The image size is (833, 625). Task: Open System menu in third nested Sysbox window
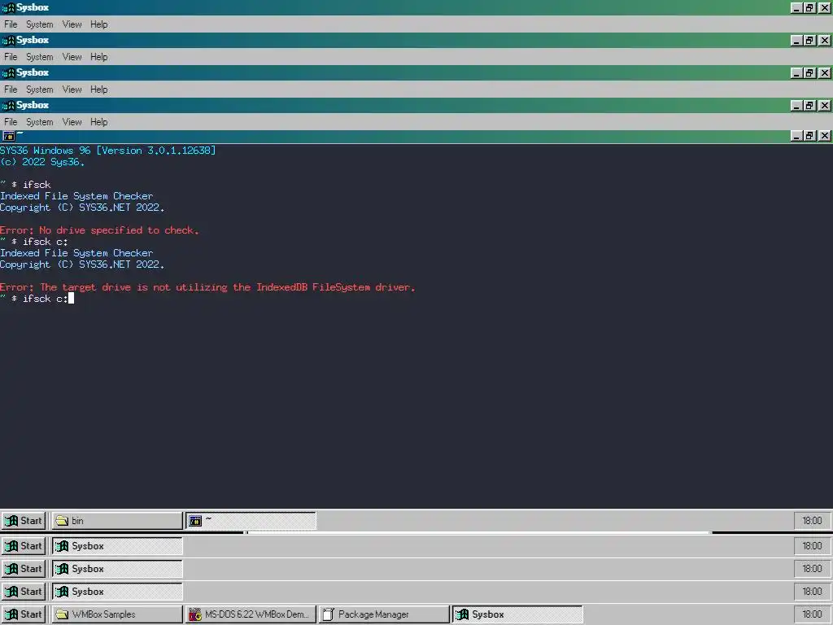point(39,90)
